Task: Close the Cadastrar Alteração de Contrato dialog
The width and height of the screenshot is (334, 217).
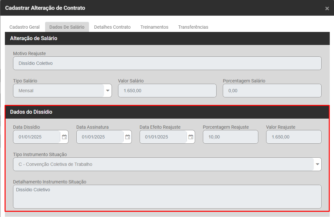Action: [x=327, y=8]
